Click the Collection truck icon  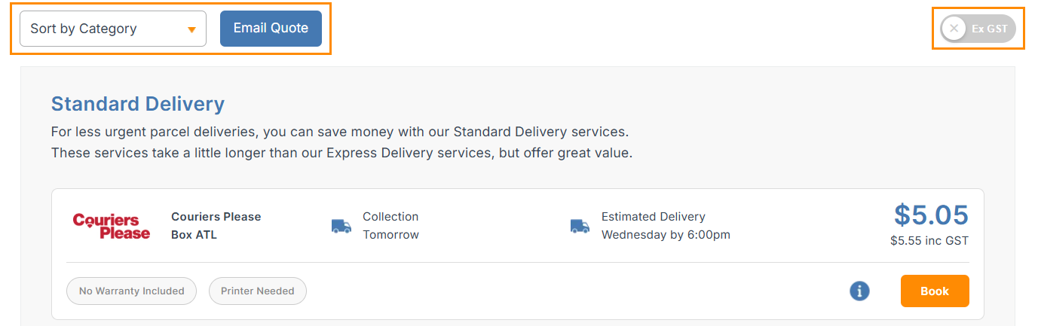point(341,226)
